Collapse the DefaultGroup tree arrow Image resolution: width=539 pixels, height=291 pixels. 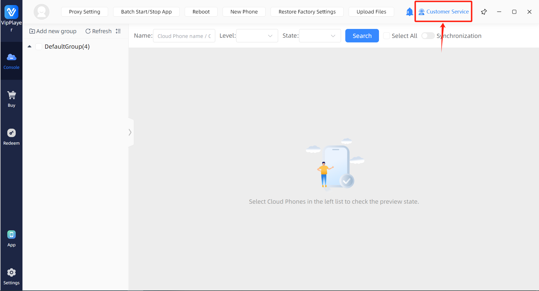click(x=29, y=47)
